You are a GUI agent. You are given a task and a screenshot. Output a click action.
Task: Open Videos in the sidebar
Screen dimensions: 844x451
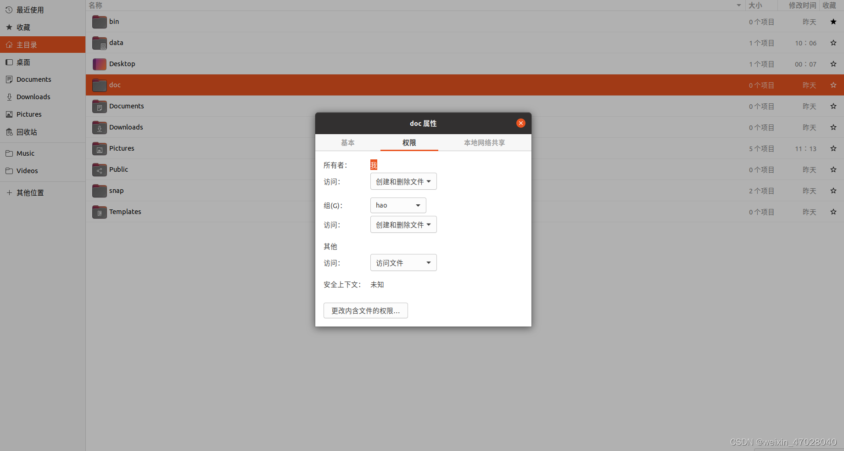pos(43,171)
